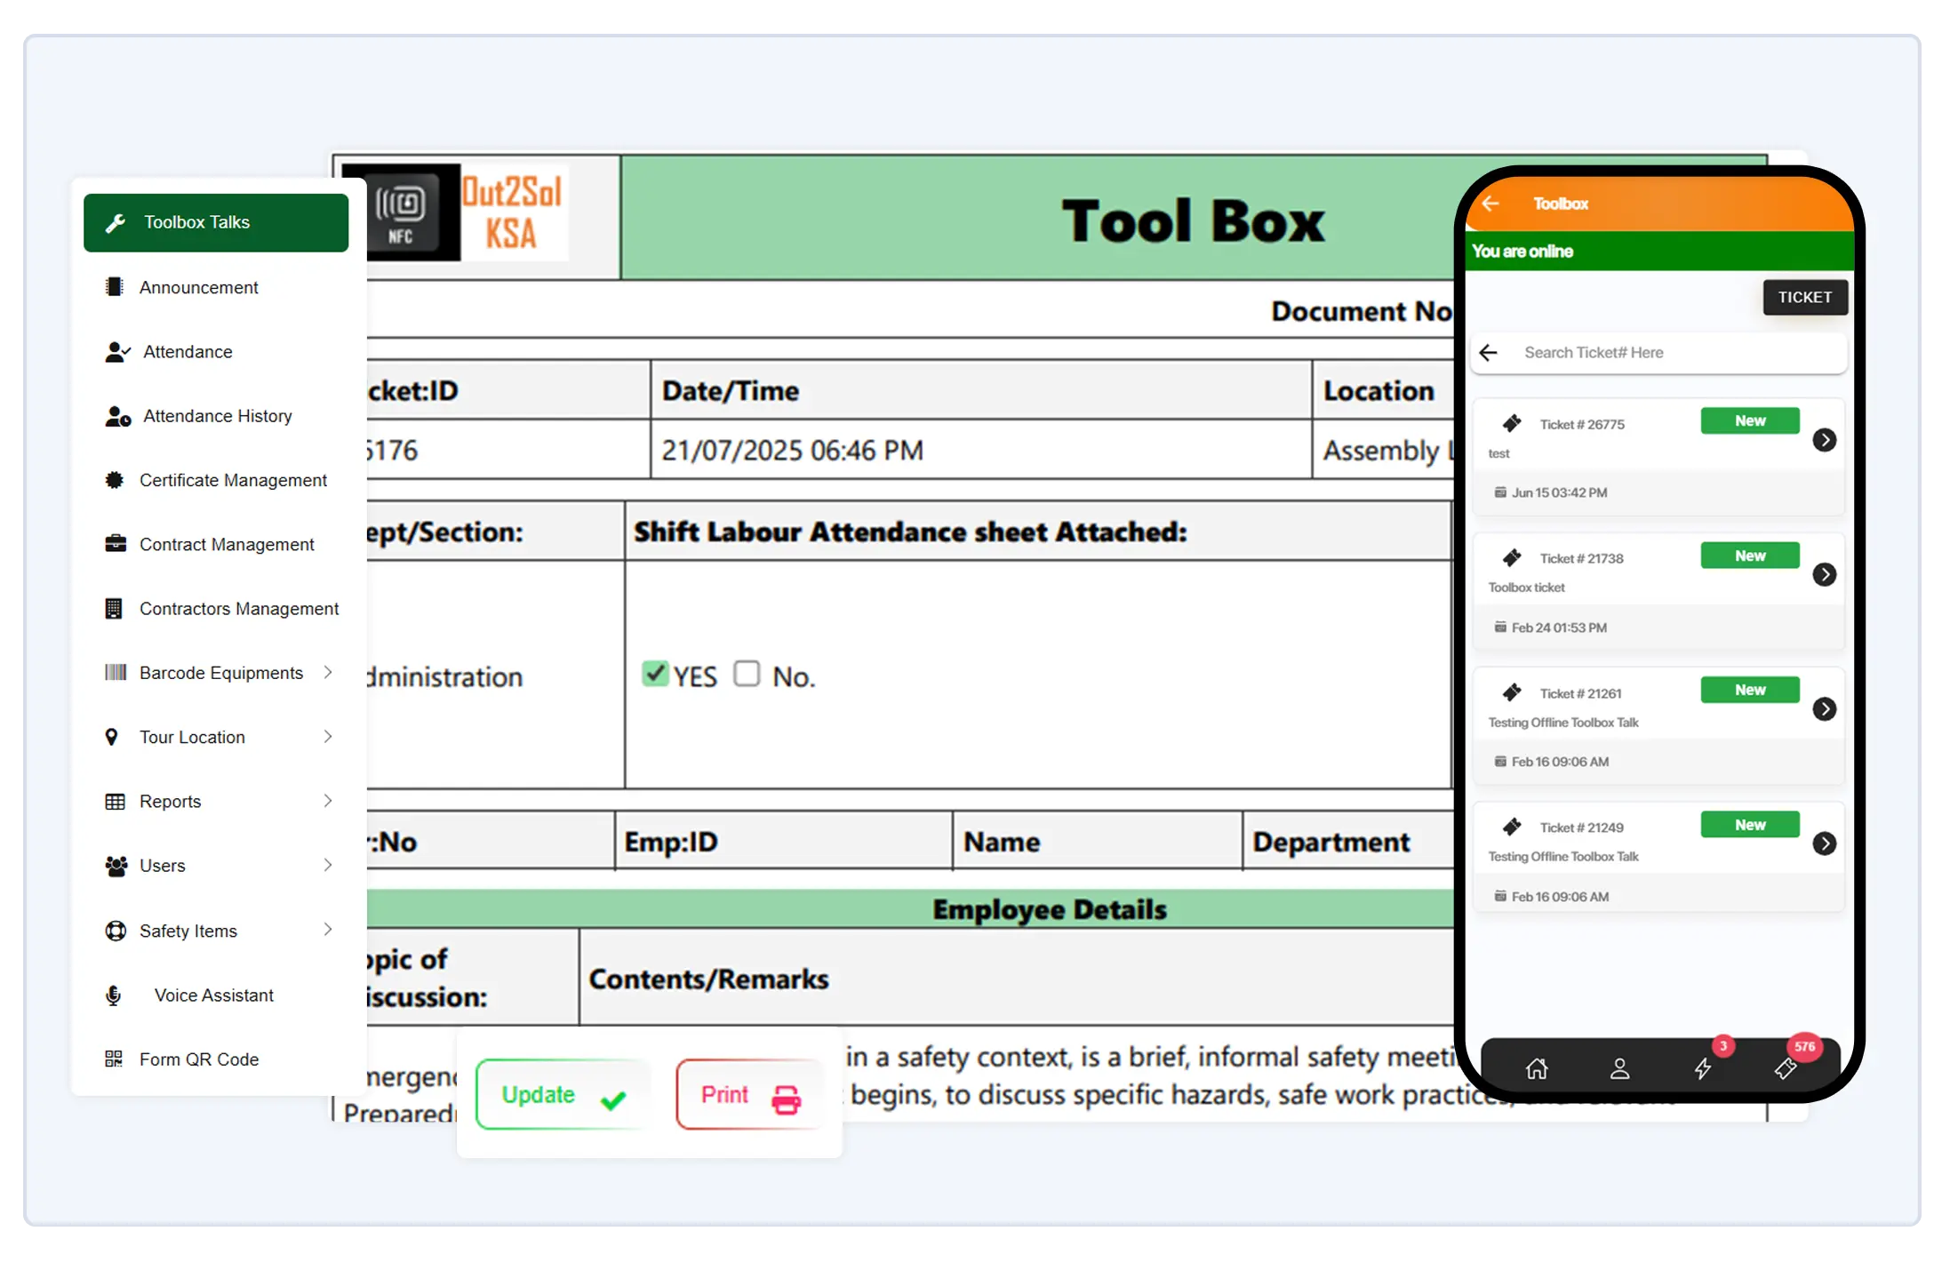Click the green Update button
The height and width of the screenshot is (1271, 1950).
click(562, 1095)
